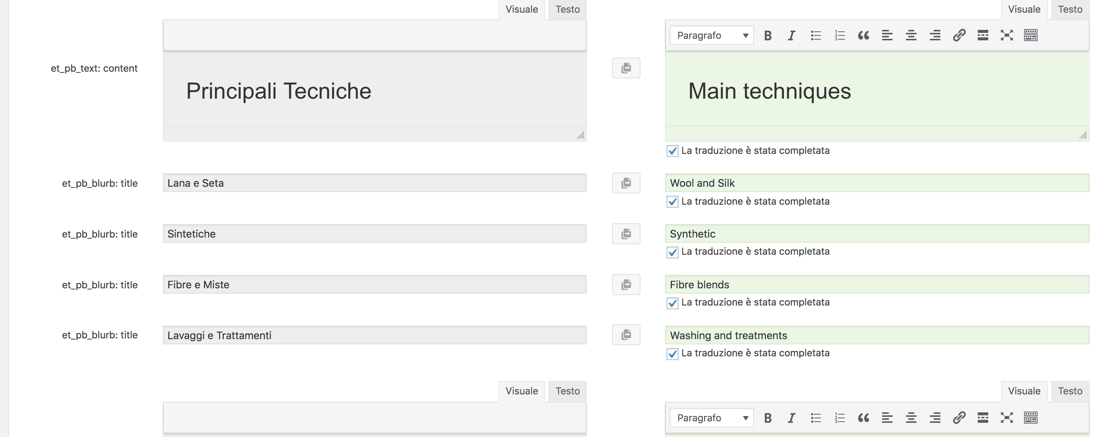The height and width of the screenshot is (437, 1109).
Task: Show more toolbar rows in top editor
Action: click(1031, 35)
